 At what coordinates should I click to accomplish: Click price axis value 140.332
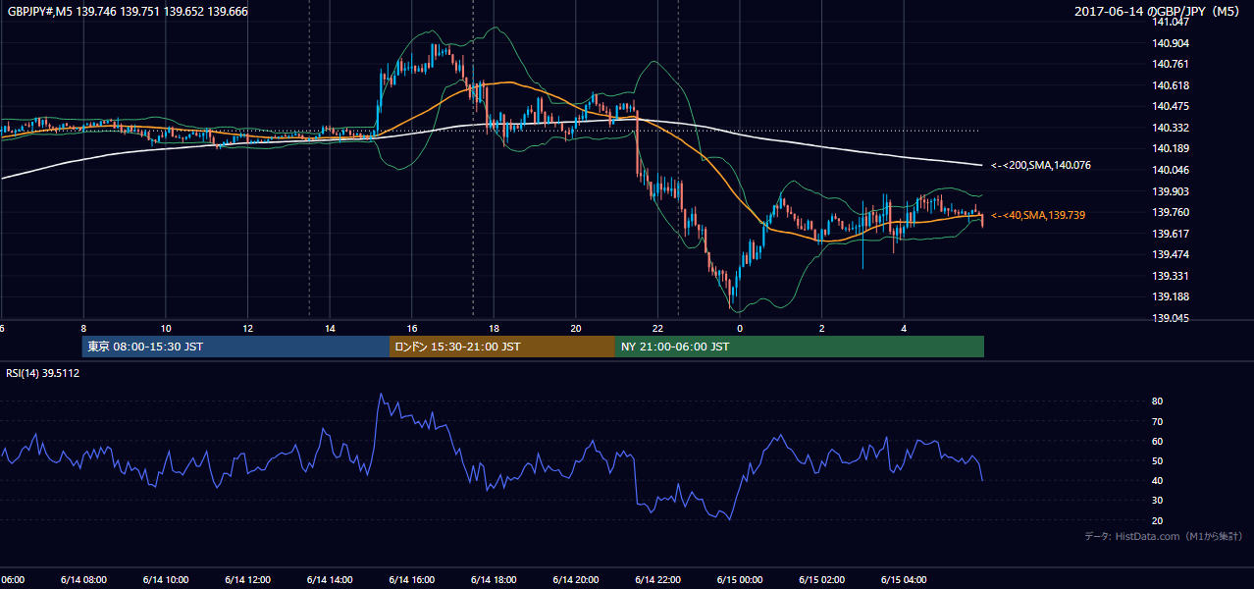1171,128
